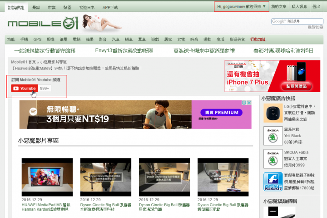Open Dyson 全新集塵桶清空科技 video thumbnail

106,177
